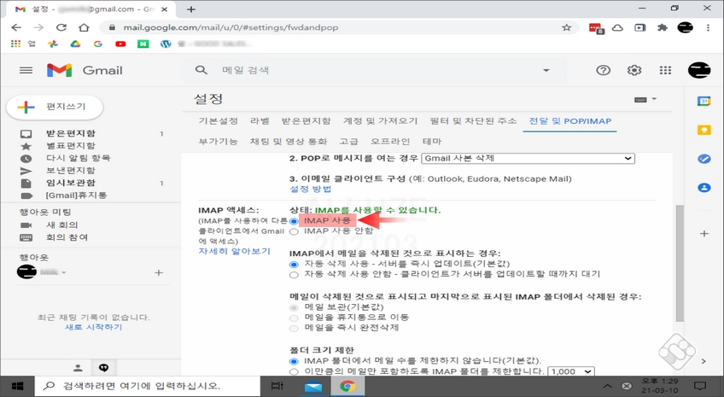
Task: Open the WordPress bookmark icon
Action: click(166, 44)
